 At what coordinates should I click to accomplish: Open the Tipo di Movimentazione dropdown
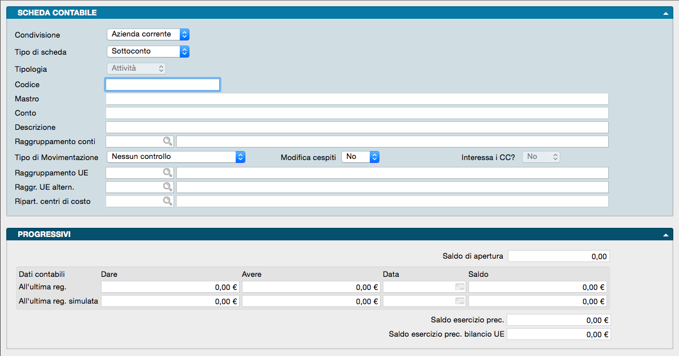tap(176, 157)
